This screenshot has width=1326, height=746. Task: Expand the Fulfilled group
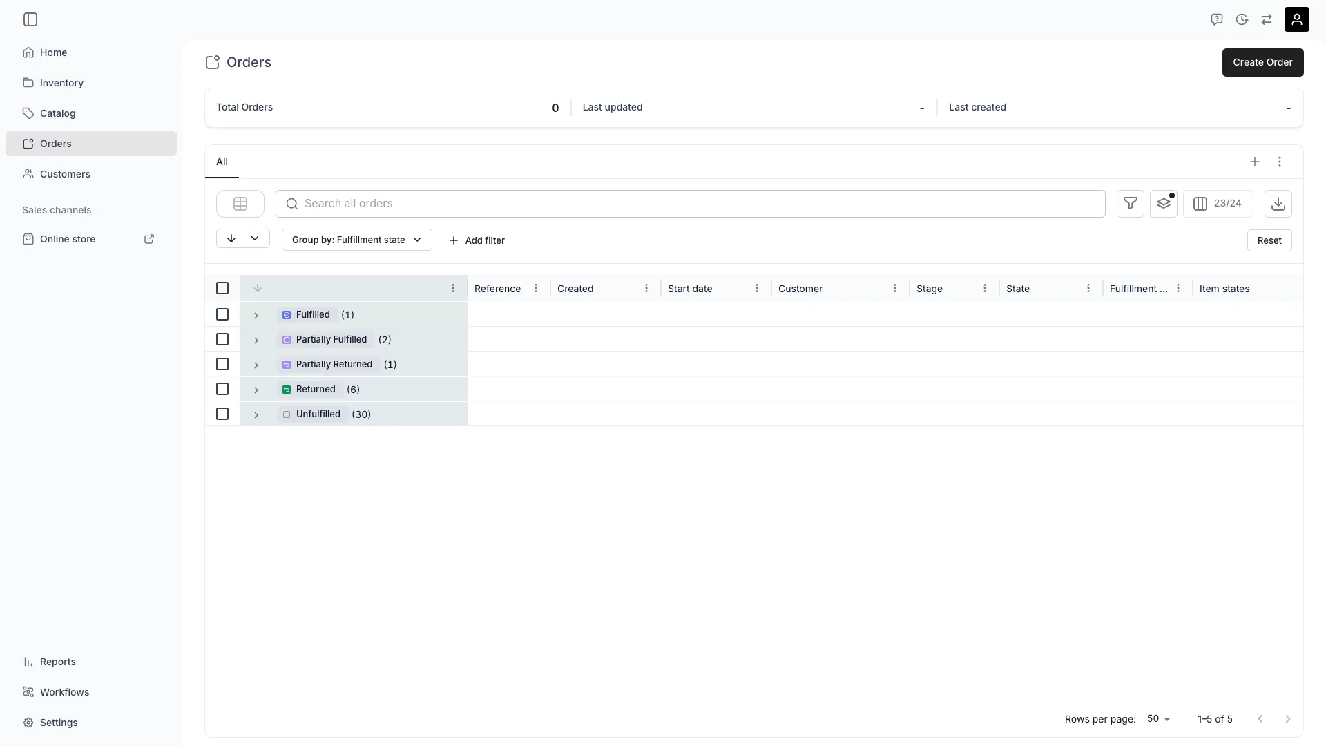(256, 315)
